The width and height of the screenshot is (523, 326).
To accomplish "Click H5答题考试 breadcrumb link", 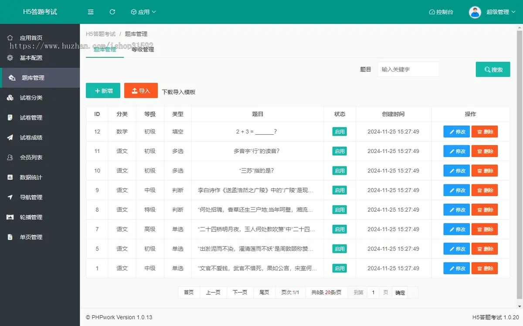I will [x=101, y=34].
